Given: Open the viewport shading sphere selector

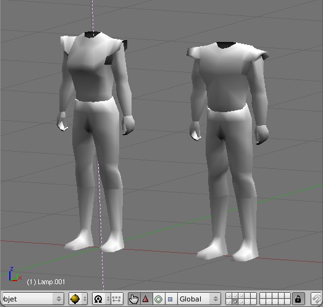Looking at the screenshot, I should [78, 299].
